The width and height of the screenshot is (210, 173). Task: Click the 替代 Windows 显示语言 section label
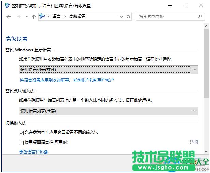pyautogui.click(x=28, y=50)
